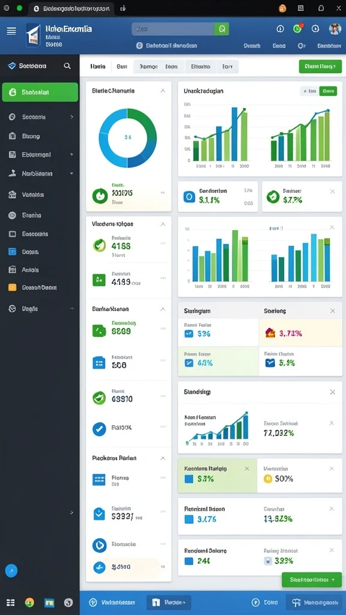This screenshot has width=346, height=615.
Task: Toggle the blue round checkmark in the left list
Action: pos(99,429)
